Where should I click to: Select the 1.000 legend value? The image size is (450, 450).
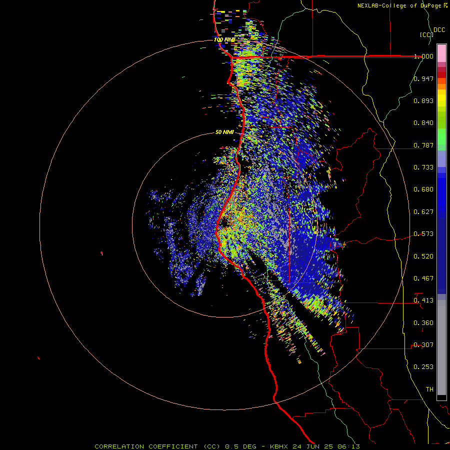tap(423, 56)
